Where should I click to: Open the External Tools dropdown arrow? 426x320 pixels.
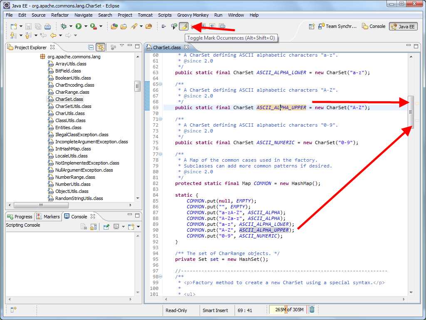click(101, 26)
